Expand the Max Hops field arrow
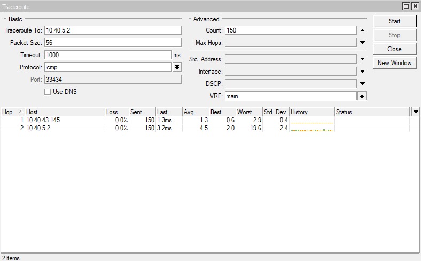 (362, 43)
